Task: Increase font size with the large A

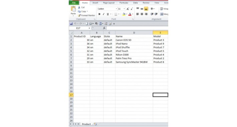Action: (x=128, y=9)
